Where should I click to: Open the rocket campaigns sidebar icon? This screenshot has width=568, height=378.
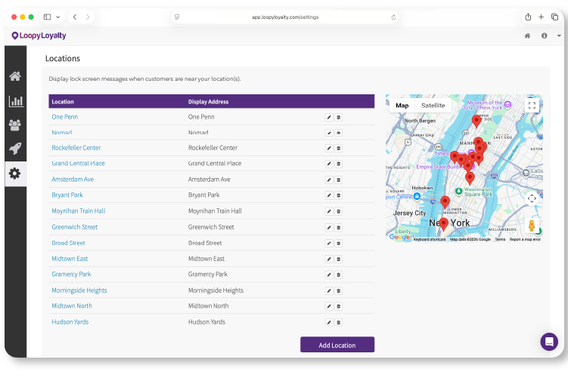(x=15, y=149)
